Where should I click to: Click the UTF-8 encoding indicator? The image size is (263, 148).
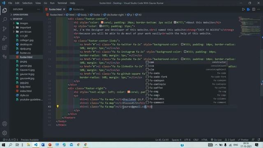(187, 140)
